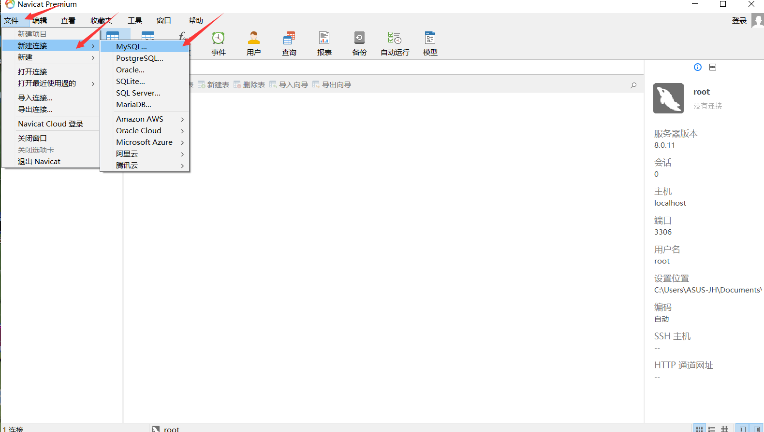Open the 自动运行 (Automation) toolbar icon

(395, 43)
